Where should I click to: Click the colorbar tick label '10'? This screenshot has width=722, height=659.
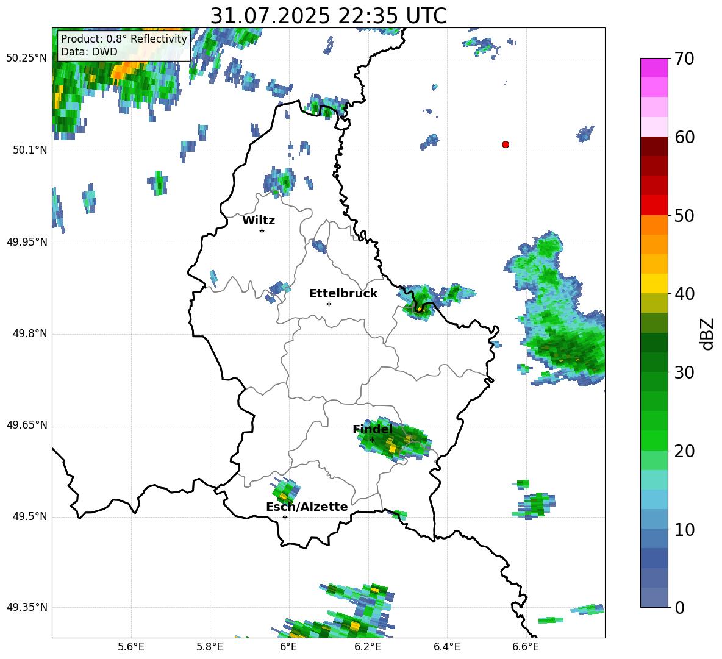(684, 529)
